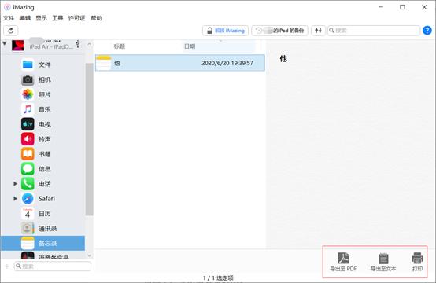The image size is (436, 283).
Task: Click 导出至 PDF export icon
Action: point(343,262)
